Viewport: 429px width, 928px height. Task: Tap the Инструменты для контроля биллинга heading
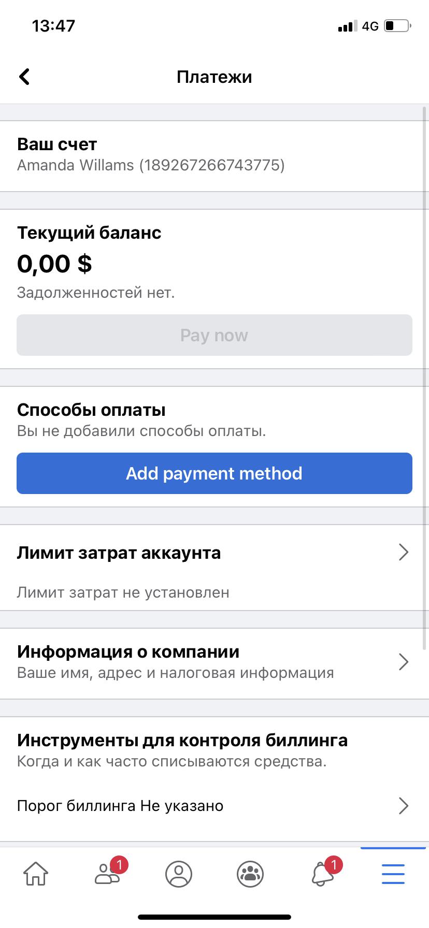tap(182, 741)
